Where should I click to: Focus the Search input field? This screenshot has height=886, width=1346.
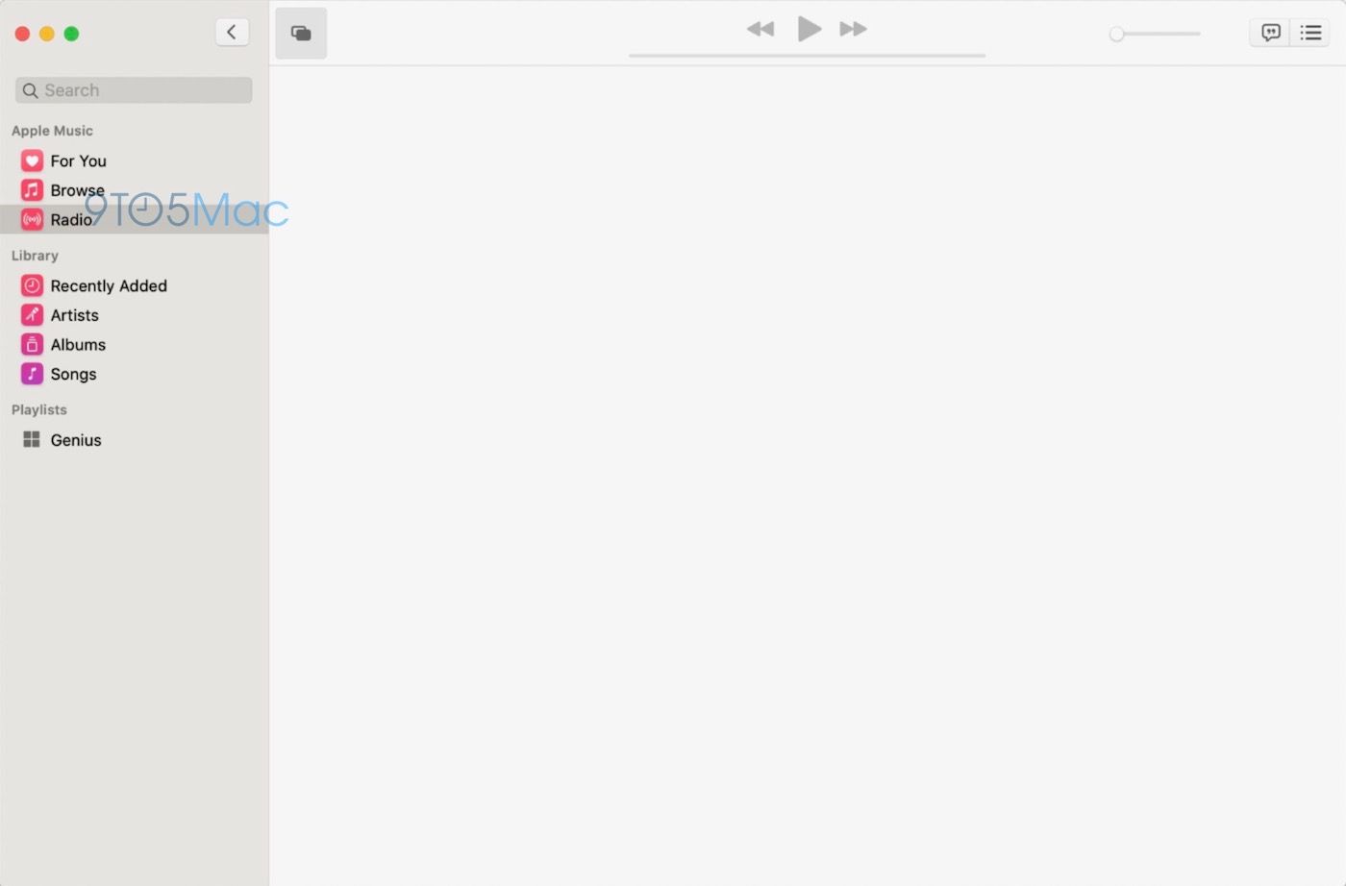click(x=134, y=90)
